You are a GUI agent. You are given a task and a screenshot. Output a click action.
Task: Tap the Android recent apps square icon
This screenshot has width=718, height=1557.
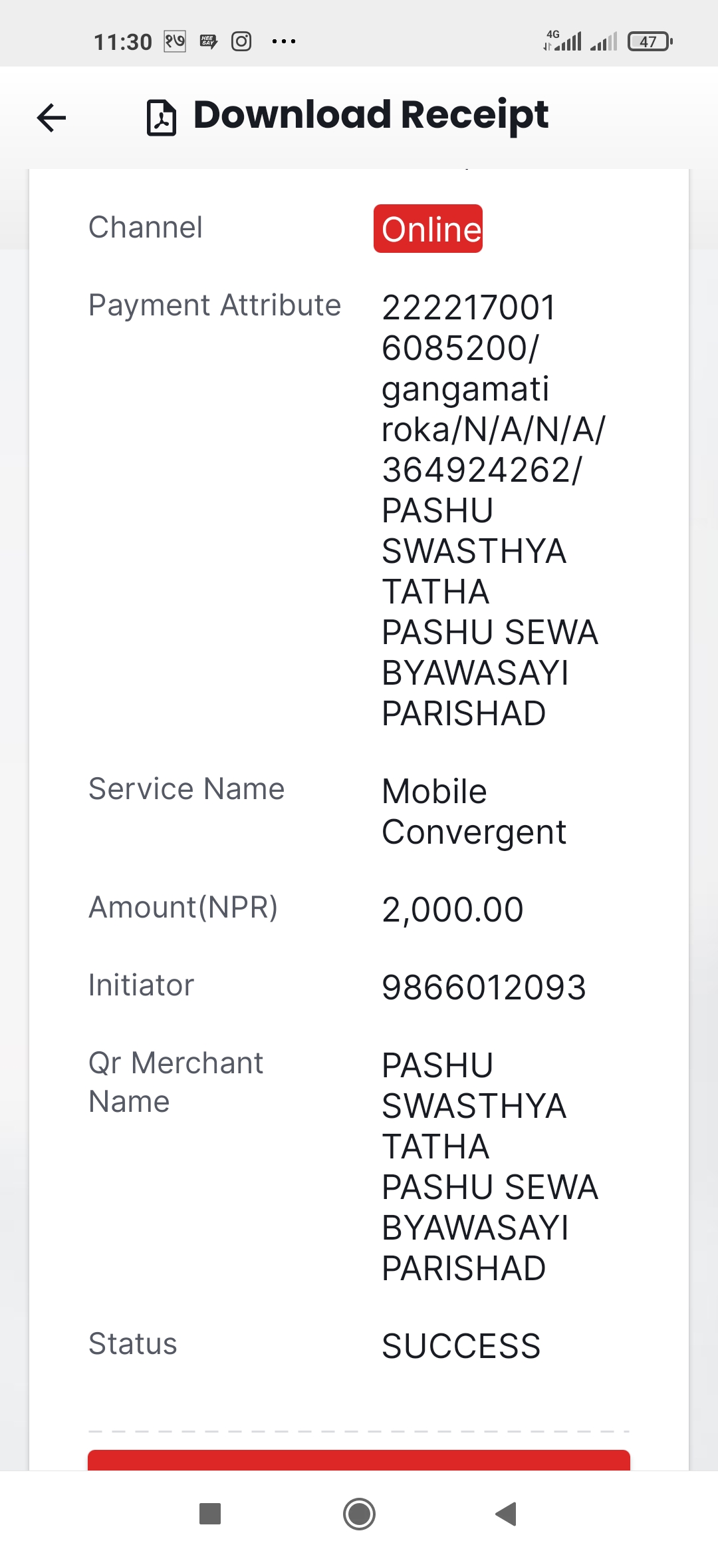210,1514
